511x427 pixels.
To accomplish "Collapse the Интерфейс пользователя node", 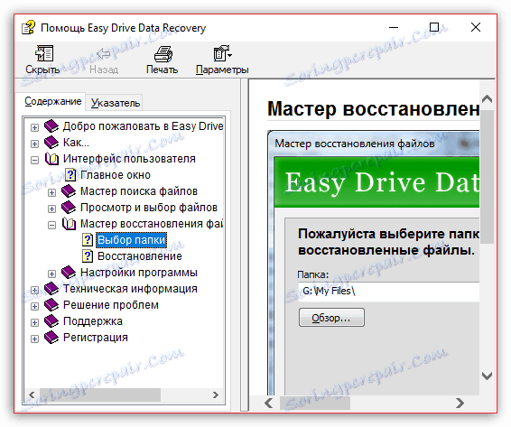I will point(34,160).
